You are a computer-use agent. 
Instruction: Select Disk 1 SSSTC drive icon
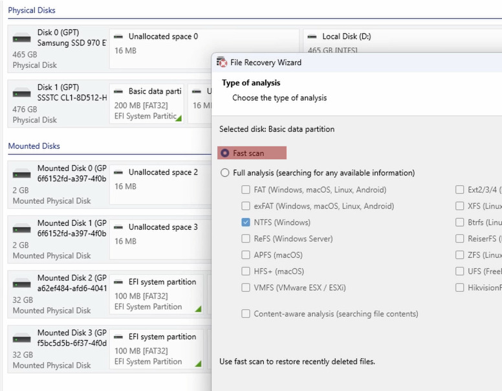click(x=22, y=94)
